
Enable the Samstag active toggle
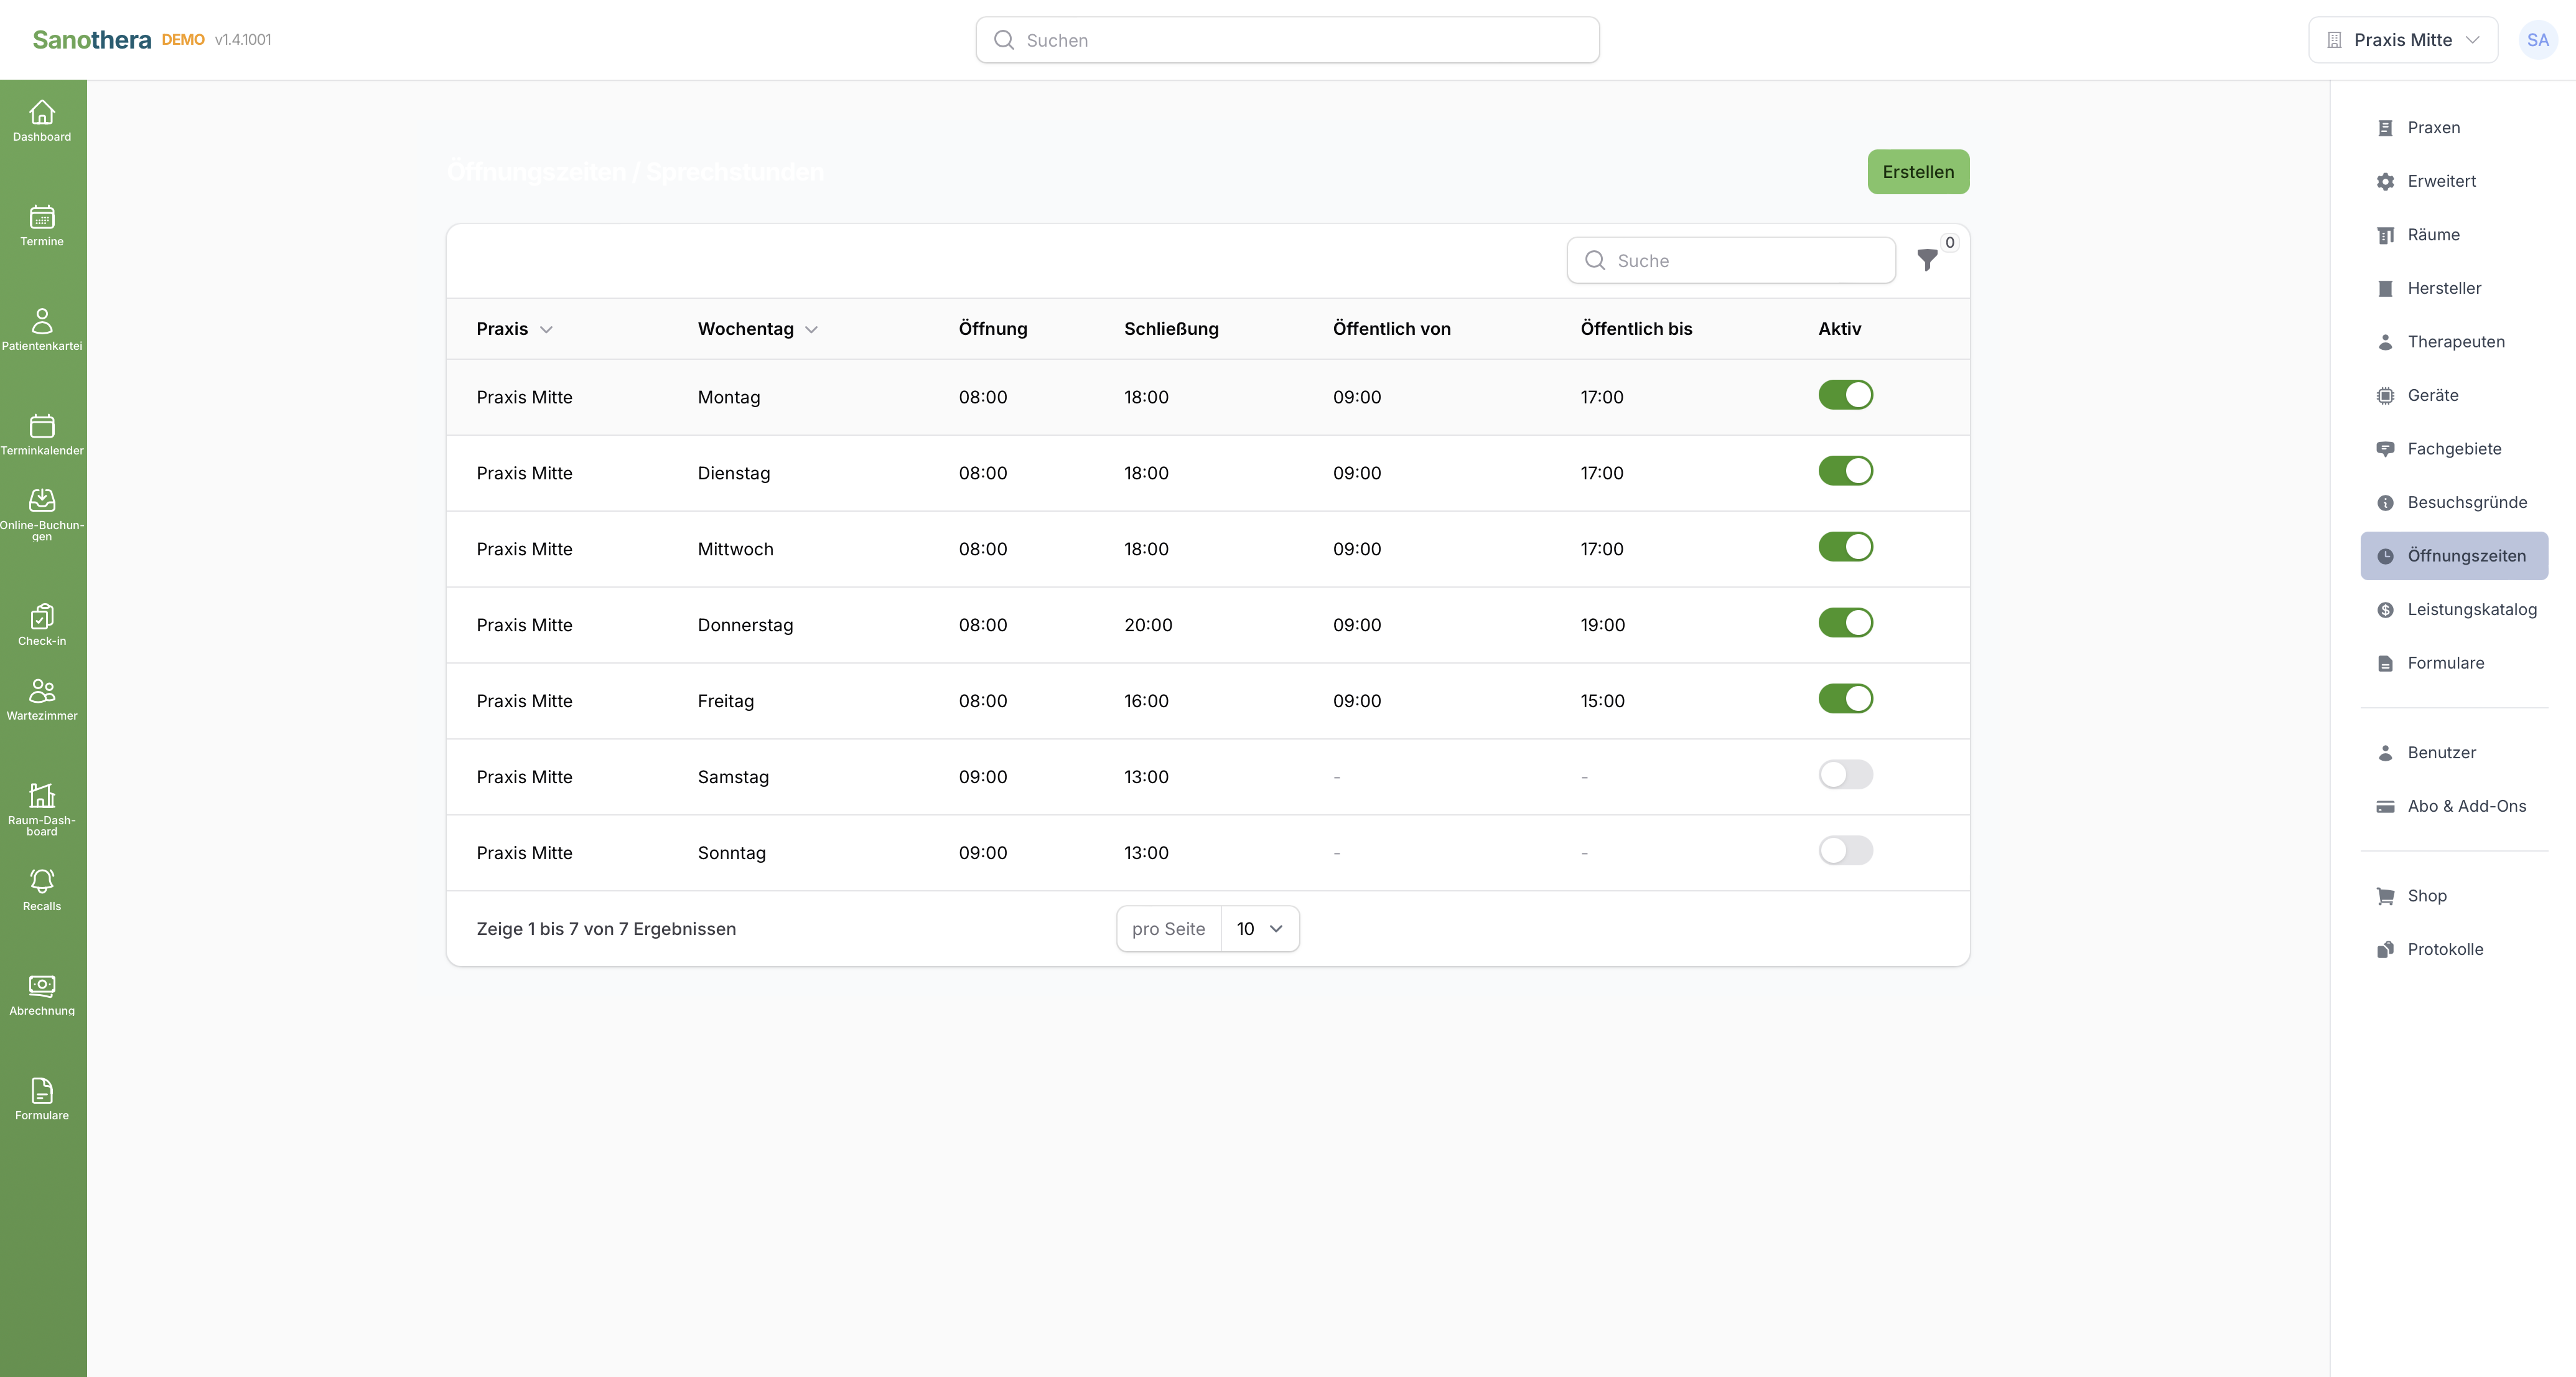pos(1845,774)
